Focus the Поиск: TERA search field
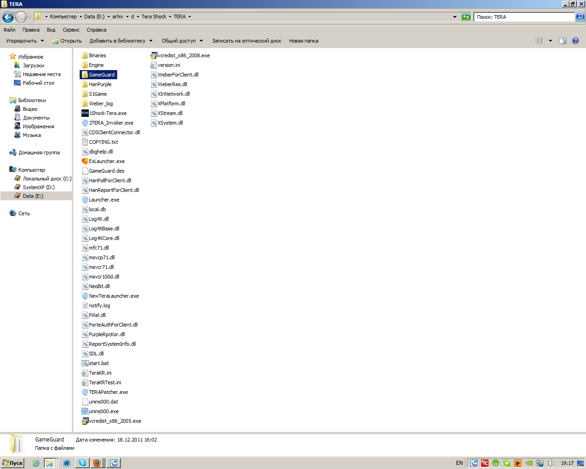Screen dimensions: 586x469 point(524,17)
